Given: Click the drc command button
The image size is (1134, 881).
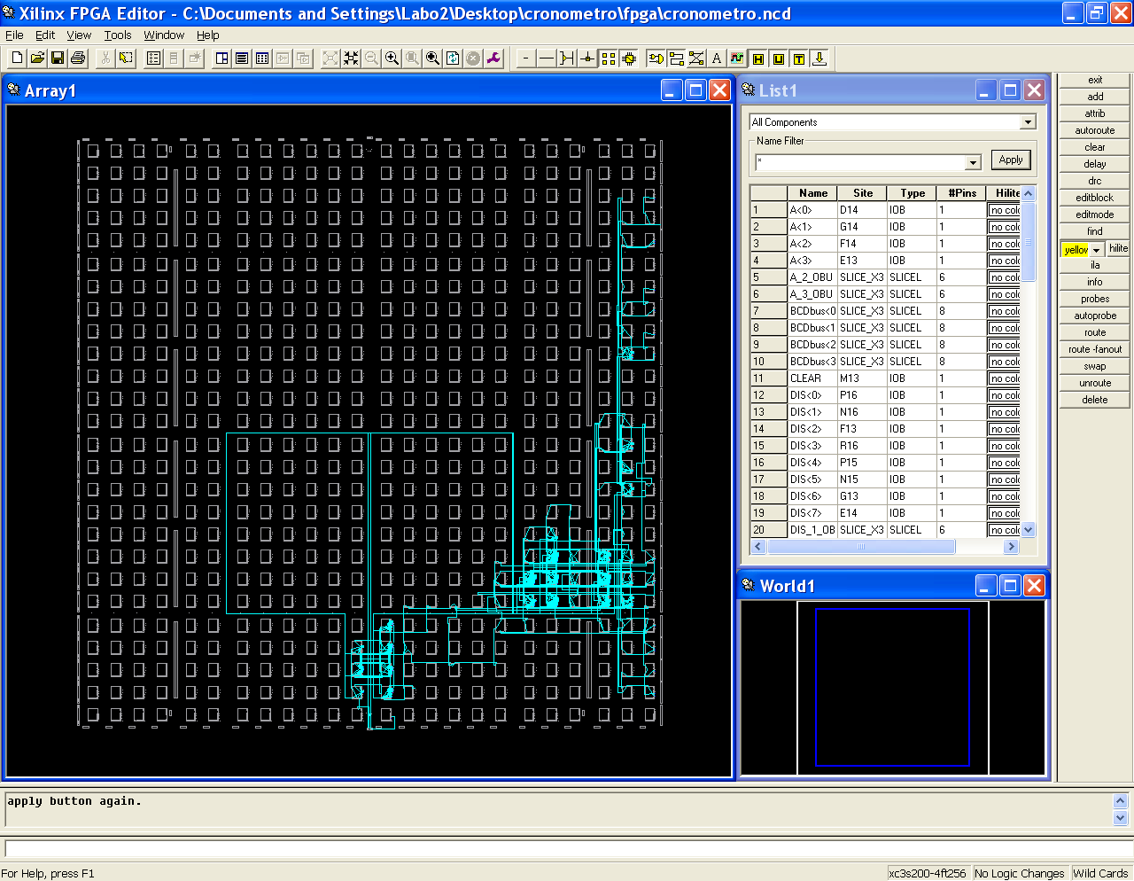Looking at the screenshot, I should [1095, 181].
